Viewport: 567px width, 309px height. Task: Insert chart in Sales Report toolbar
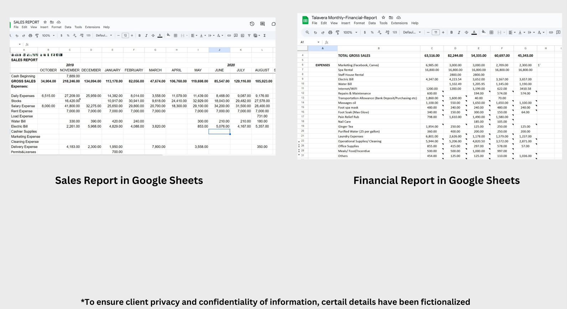click(242, 36)
